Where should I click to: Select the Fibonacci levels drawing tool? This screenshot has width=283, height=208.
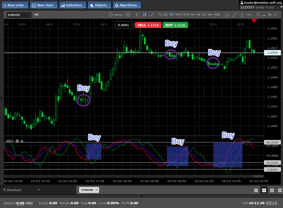pos(227,15)
